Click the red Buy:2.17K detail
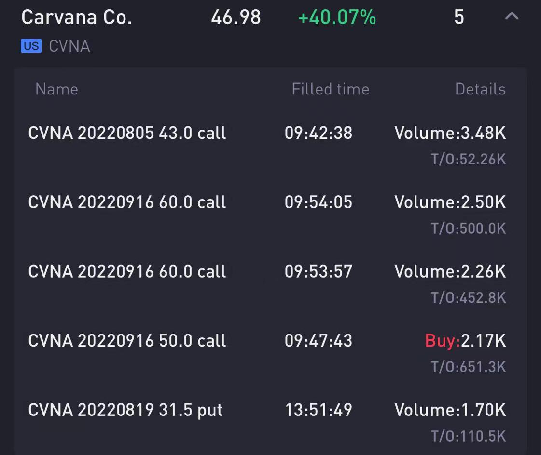541x455 pixels. [x=465, y=341]
